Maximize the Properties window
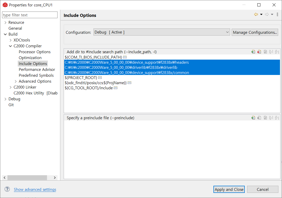Screen dimensions: 282x198 point(259,5)
